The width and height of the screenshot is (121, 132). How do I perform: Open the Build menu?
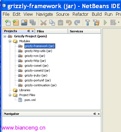[x=97, y=14]
